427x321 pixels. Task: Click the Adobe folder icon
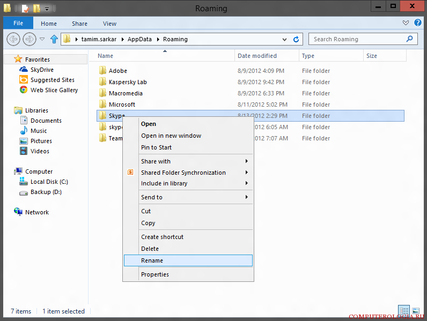102,70
